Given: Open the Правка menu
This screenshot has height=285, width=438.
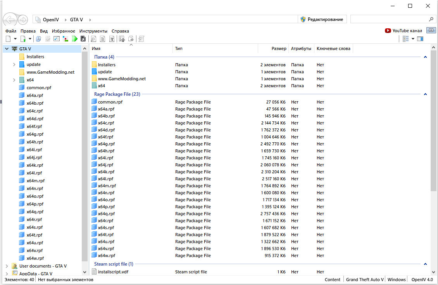Looking at the screenshot, I should [28, 31].
